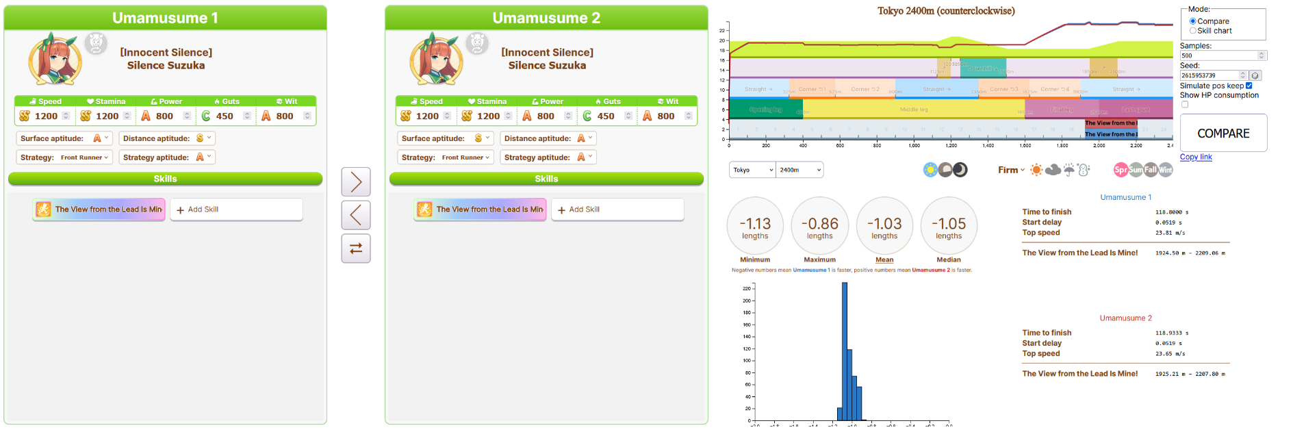The image size is (1293, 445).
Task: Select the Skill chart mode radio button
Action: [1193, 31]
